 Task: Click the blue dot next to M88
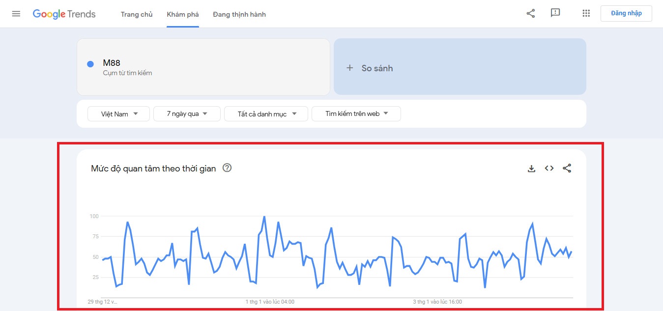point(90,64)
